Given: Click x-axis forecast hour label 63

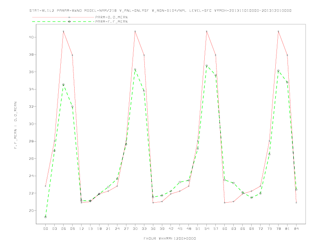Looking at the screenshot, I should (234, 229).
